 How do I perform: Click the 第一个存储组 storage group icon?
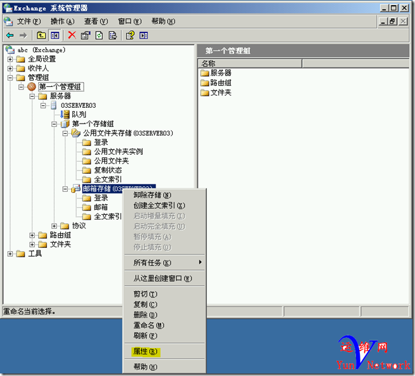pos(65,124)
